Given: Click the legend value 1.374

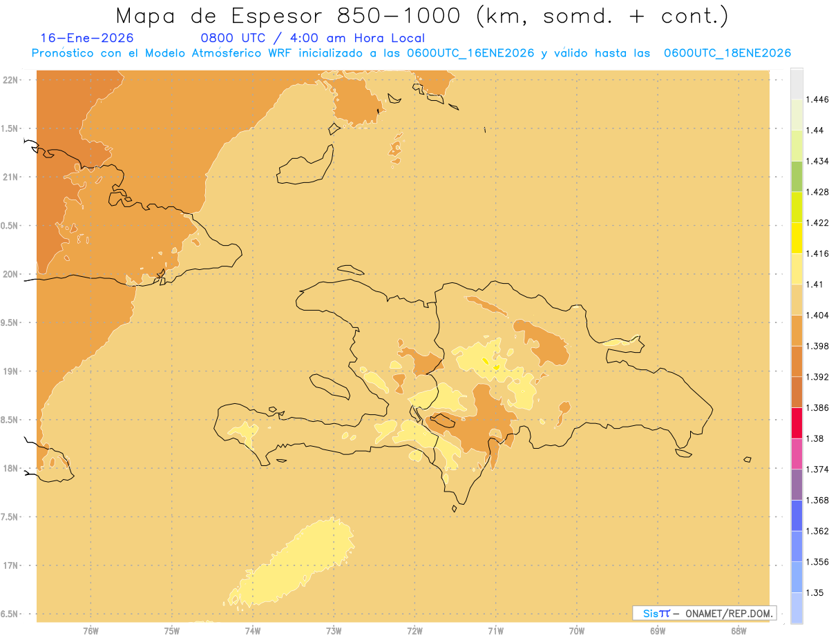Looking at the screenshot, I should tap(817, 469).
